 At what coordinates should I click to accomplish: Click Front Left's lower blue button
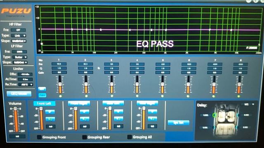coord(50,119)
